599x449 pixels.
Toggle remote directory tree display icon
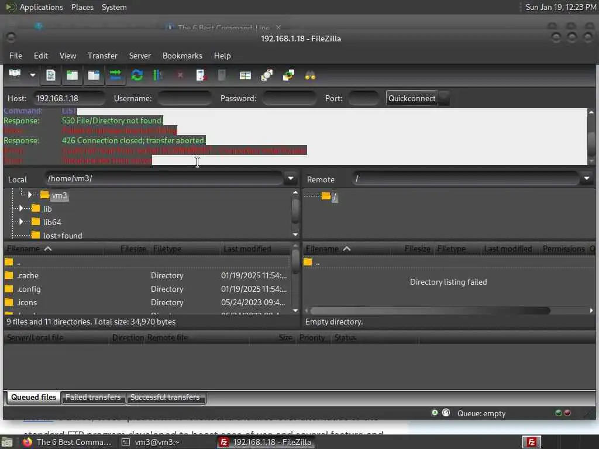94,75
